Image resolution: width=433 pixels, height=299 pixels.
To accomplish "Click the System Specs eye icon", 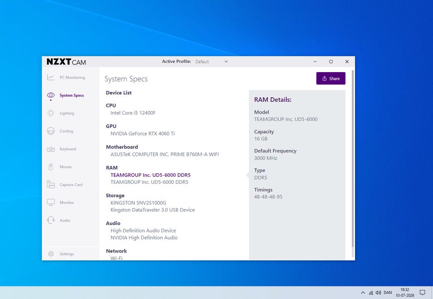I will point(51,95).
